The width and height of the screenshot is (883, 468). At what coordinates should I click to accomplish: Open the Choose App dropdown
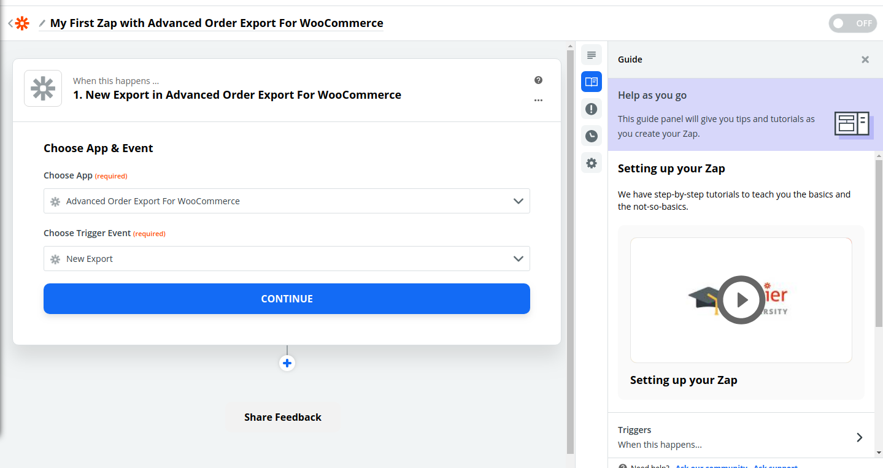[287, 201]
